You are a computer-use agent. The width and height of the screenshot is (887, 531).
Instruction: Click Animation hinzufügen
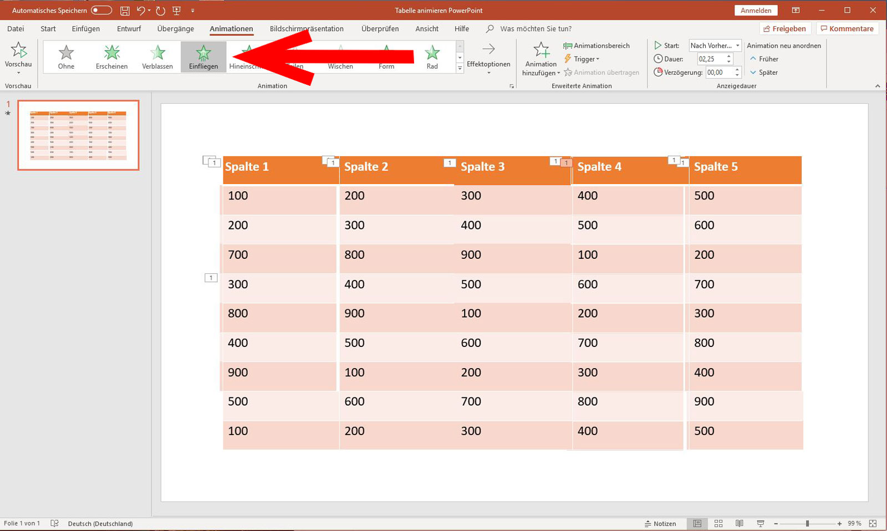click(539, 58)
